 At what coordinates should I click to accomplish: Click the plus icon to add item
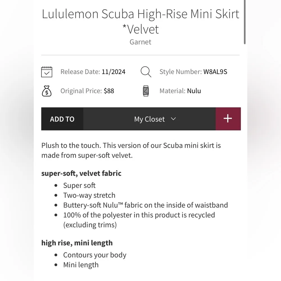click(x=228, y=119)
